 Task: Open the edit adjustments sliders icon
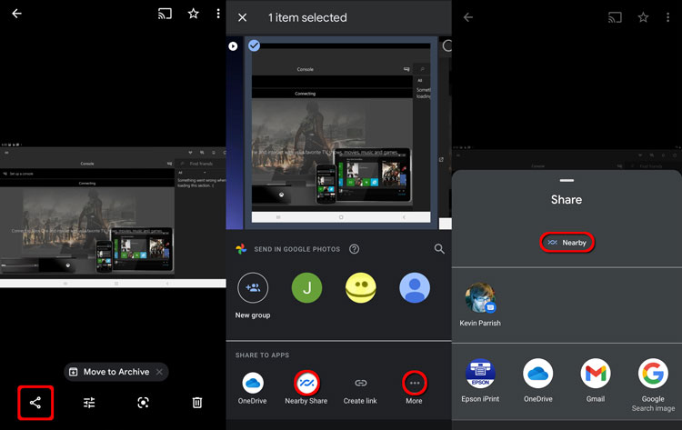pyautogui.click(x=89, y=403)
